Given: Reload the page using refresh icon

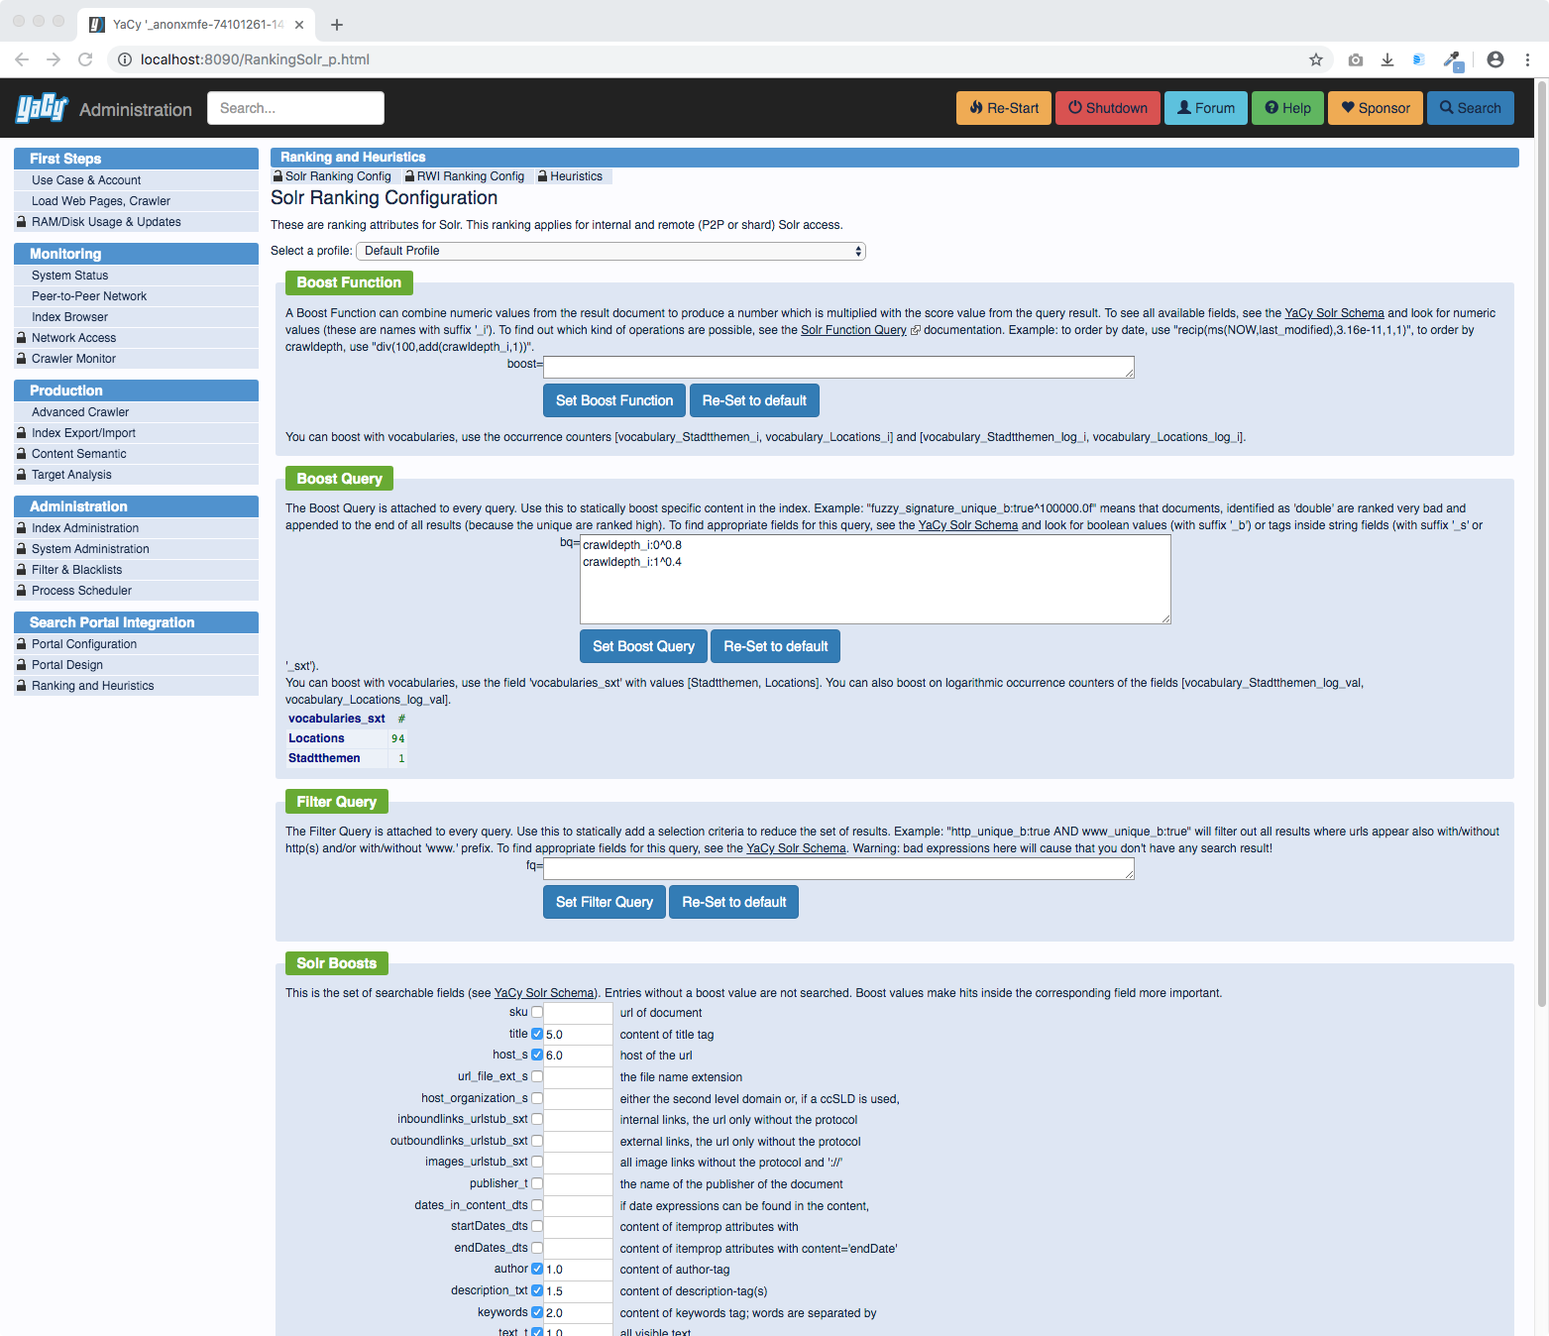Looking at the screenshot, I should tap(85, 59).
